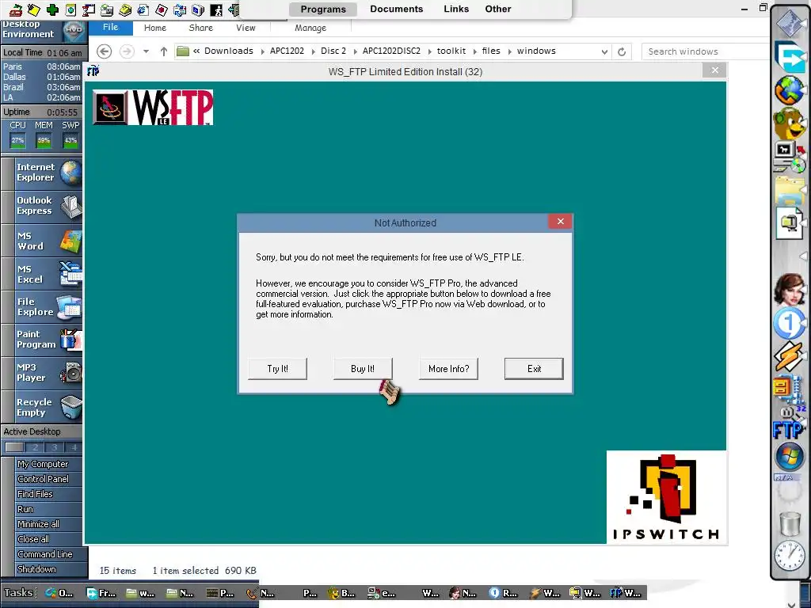Click the globe icon in right dock
Screen dimensions: 811x608
tap(790, 90)
